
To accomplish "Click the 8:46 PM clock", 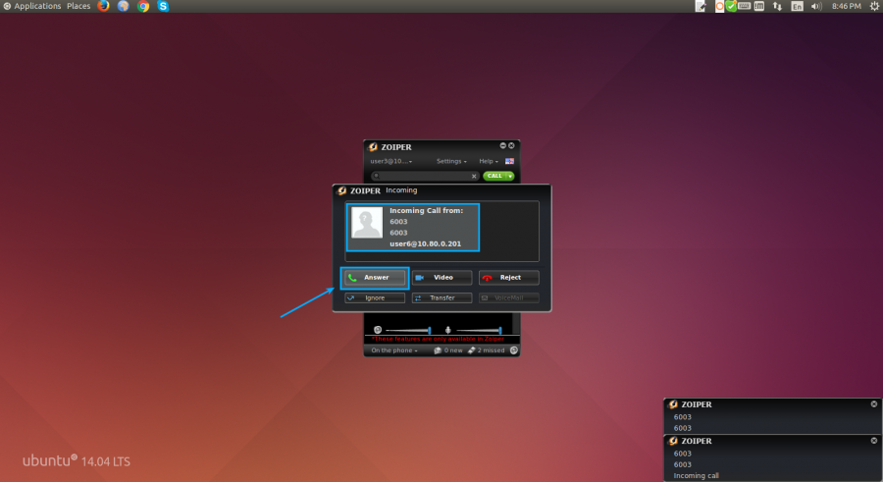I will 847,6.
